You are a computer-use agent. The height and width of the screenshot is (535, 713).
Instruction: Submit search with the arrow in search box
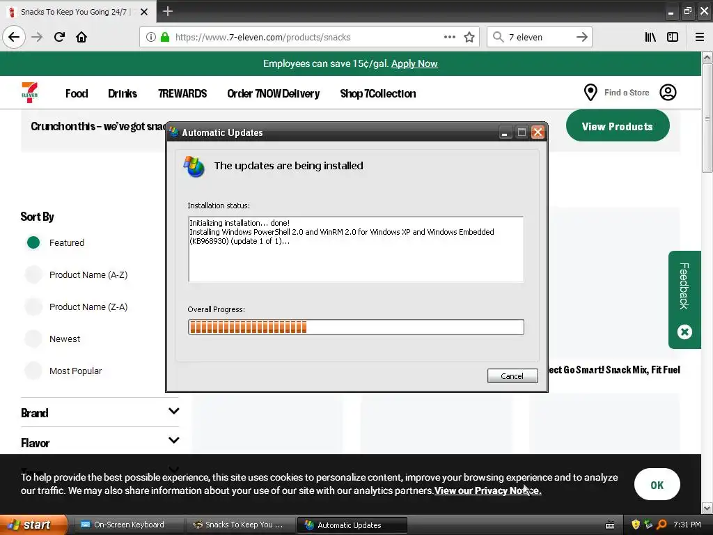tap(581, 37)
